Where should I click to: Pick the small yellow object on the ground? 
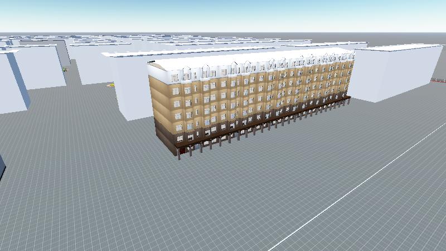(x=111, y=85)
